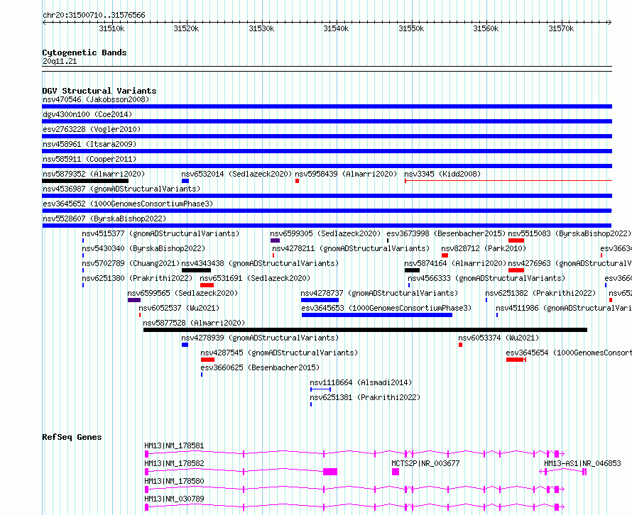Click the red nsv5958439 (Almarri2020) variant marker

[x=297, y=181]
